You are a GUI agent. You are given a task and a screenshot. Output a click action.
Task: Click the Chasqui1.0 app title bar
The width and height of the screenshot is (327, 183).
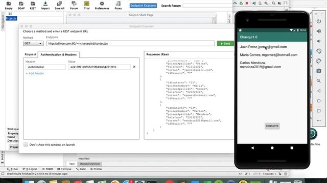[x=272, y=37]
